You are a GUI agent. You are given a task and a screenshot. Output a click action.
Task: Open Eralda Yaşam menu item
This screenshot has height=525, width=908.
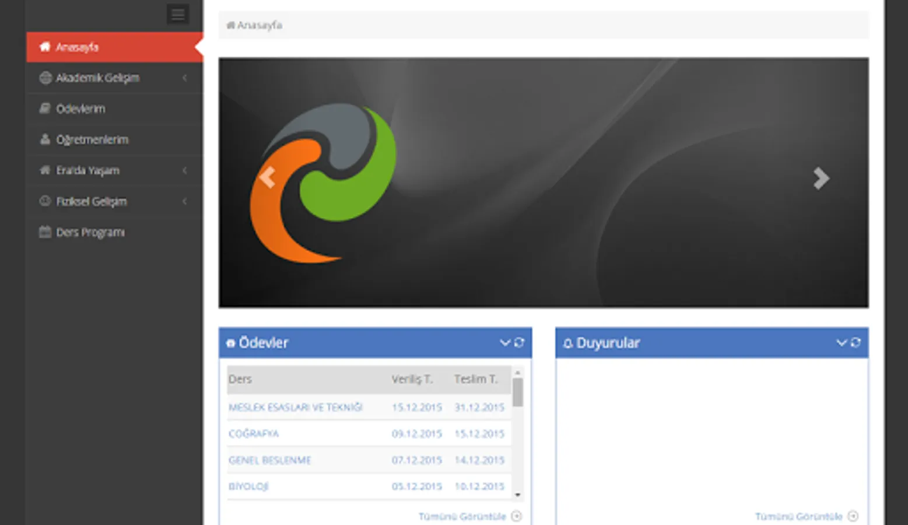click(x=114, y=170)
